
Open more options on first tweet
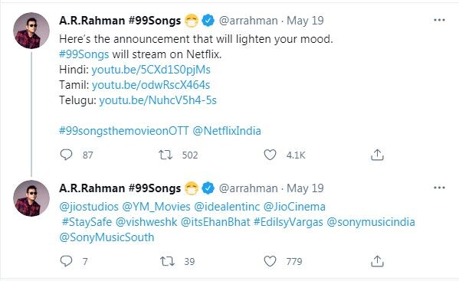439,20
